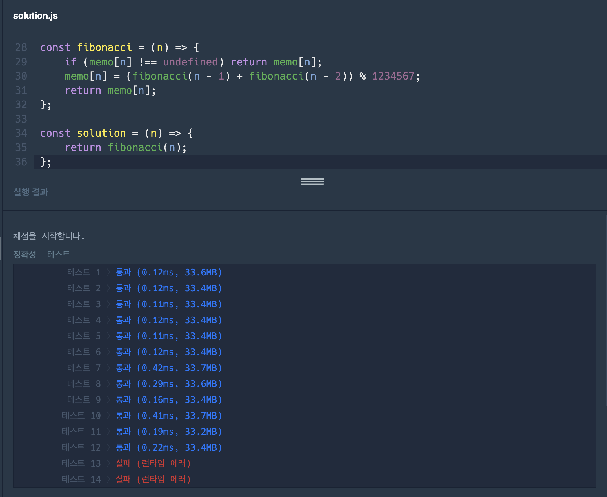The height and width of the screenshot is (497, 607).
Task: Click line number 32 in the gutter
Action: pos(21,105)
